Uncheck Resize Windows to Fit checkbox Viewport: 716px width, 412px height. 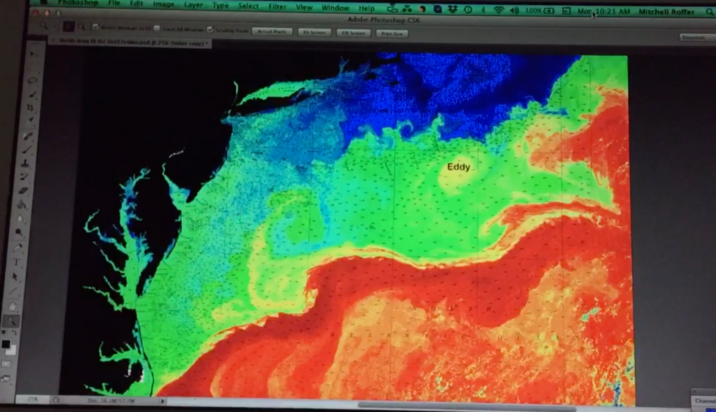96,27
